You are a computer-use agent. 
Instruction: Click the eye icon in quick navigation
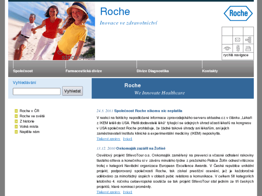[x=227, y=49]
